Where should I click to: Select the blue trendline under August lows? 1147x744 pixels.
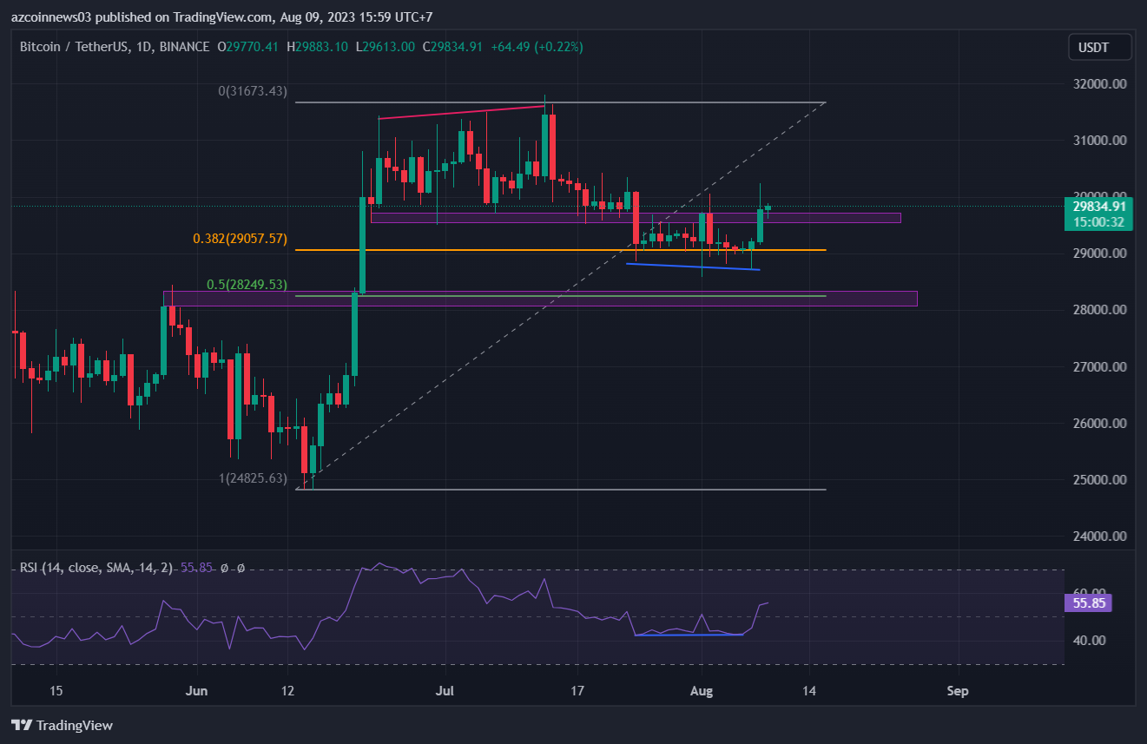tap(693, 267)
